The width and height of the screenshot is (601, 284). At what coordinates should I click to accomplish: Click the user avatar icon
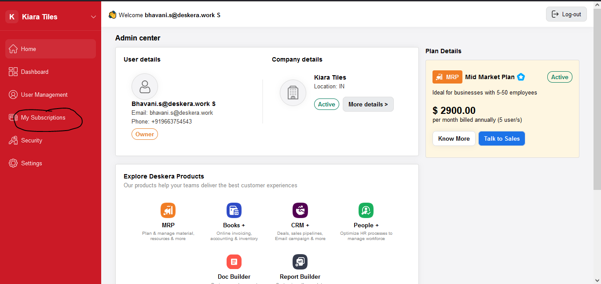(x=145, y=87)
